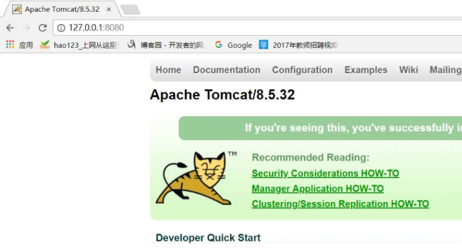This screenshot has height=250, width=462.
Task: Click the Recommended Reading: heading
Action: point(311,157)
